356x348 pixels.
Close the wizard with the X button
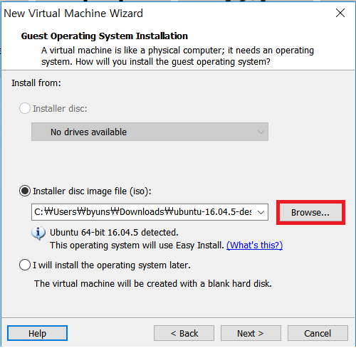340,13
